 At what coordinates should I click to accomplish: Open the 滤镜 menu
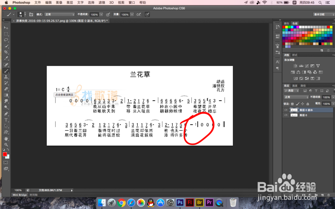(102, 3)
